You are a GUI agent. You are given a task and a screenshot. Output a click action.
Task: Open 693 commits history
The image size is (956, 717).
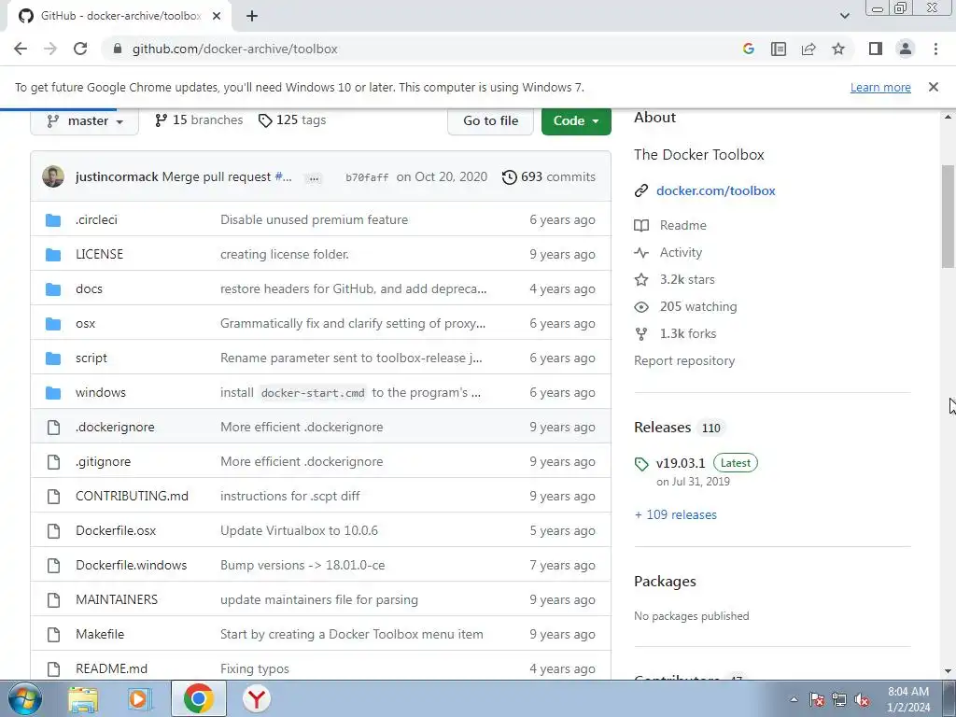pyautogui.click(x=549, y=176)
